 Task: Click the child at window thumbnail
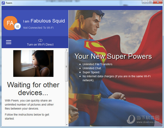point(33,63)
